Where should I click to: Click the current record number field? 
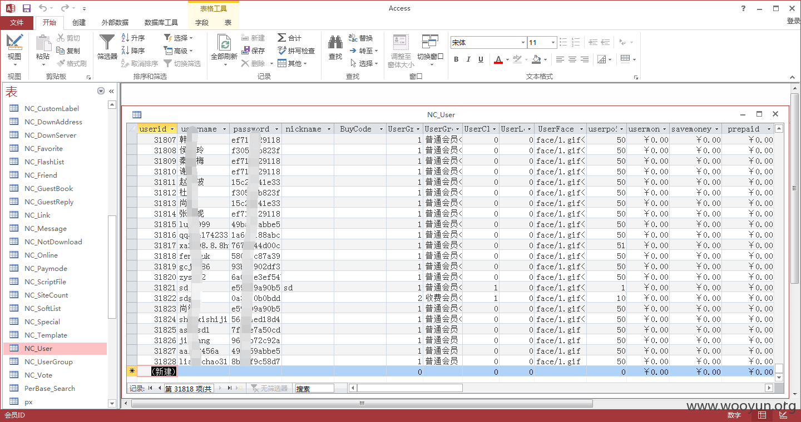(x=188, y=388)
